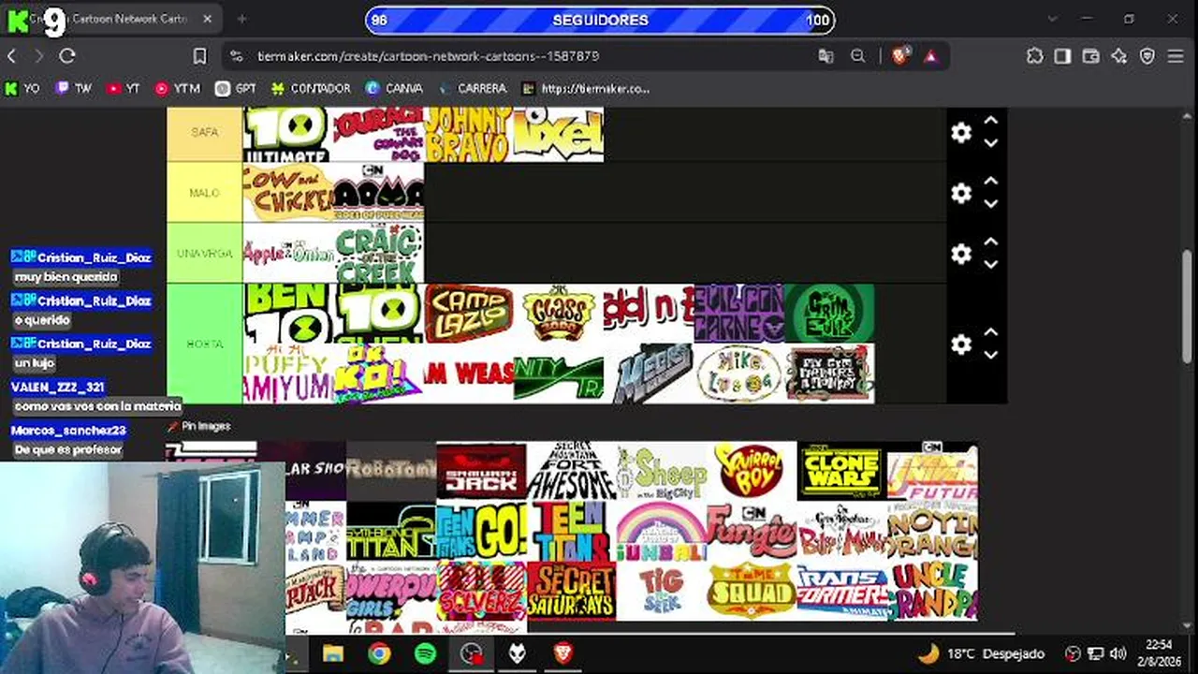Open settings gear for the SAFA tier
This screenshot has height=674, width=1198.
961,133
